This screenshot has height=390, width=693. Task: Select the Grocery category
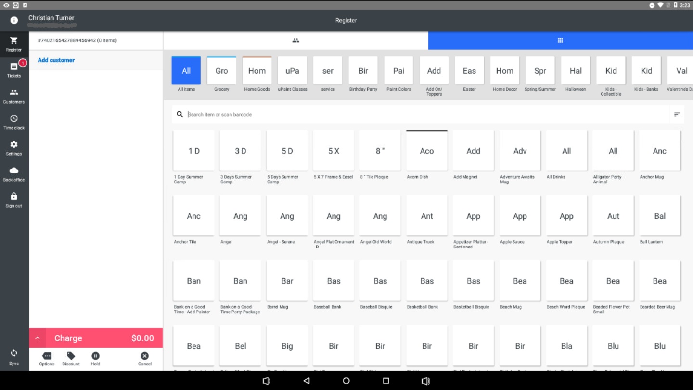(x=221, y=74)
